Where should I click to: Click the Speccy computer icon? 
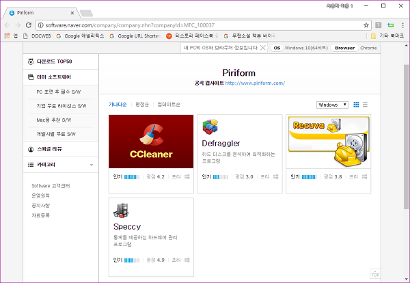click(x=121, y=211)
